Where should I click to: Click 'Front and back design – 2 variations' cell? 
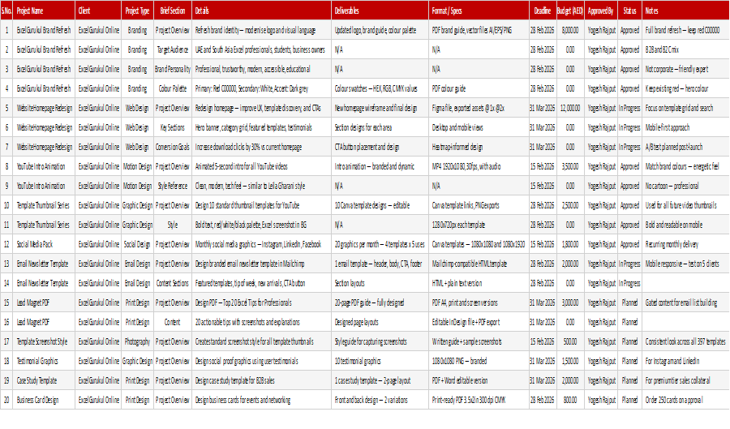(380, 400)
